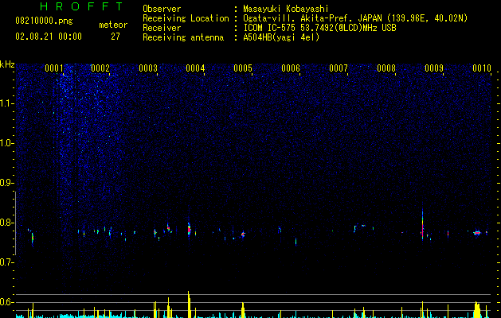Click the Receiver label
The height and width of the screenshot is (318, 501).
[162, 28]
